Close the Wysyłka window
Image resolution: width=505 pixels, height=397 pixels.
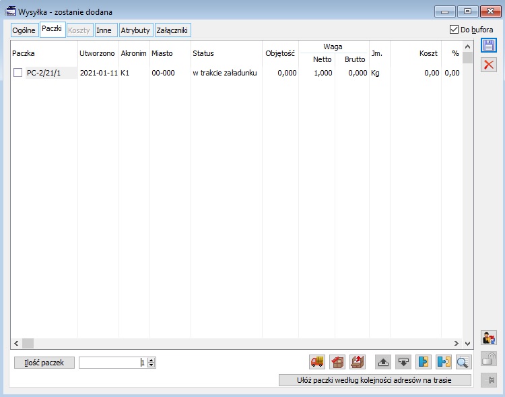click(490, 11)
